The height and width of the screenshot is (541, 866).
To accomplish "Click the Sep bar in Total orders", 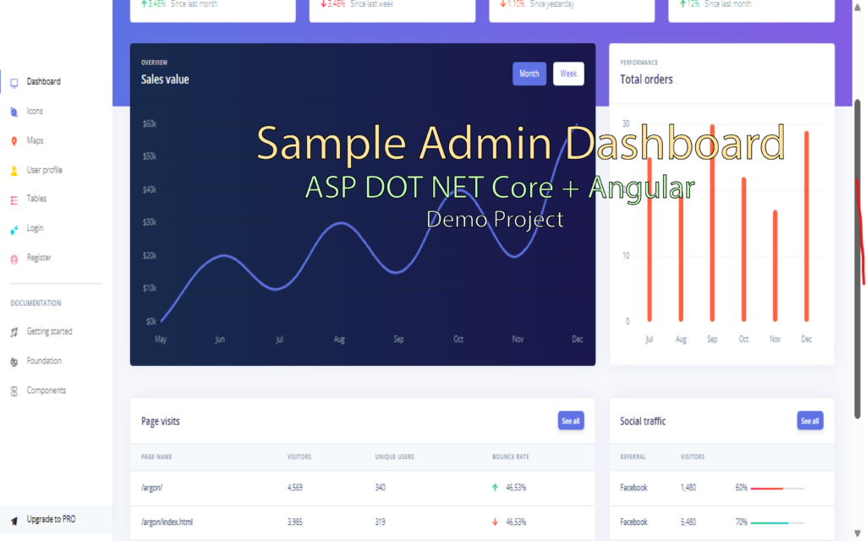I will click(712, 223).
